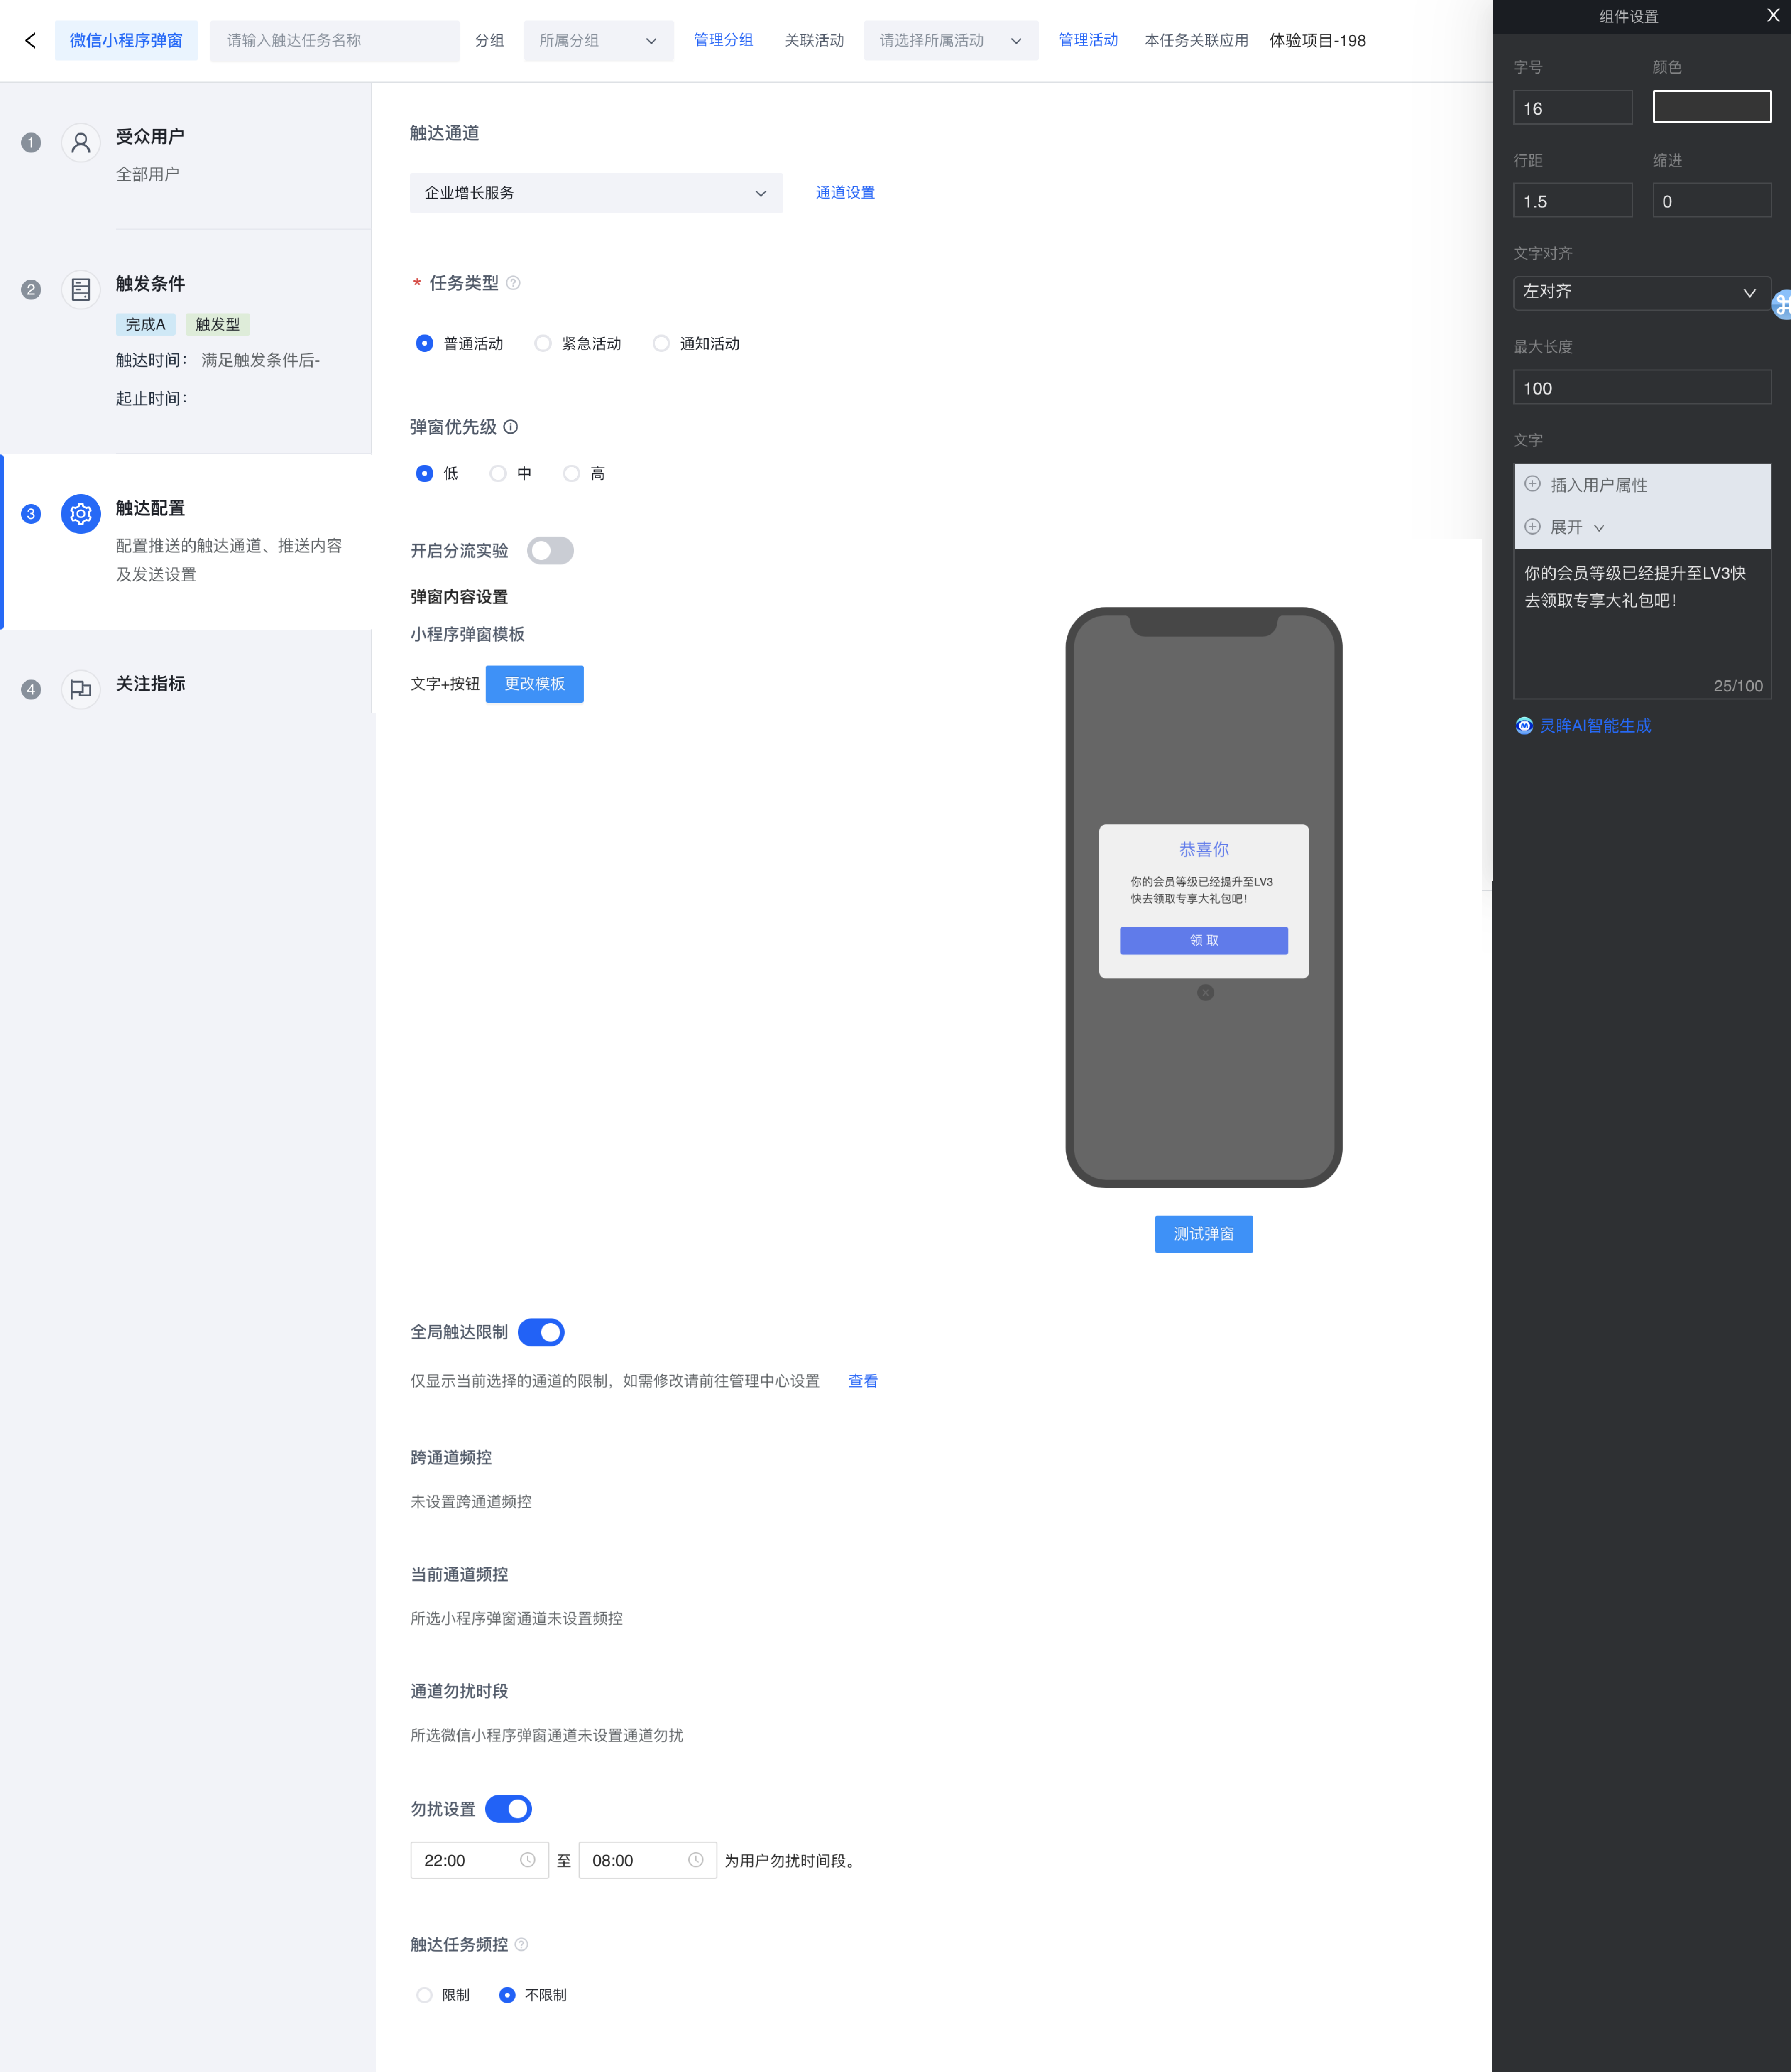This screenshot has width=1791, height=2072.
Task: Open the reach channel dropdown
Action: (x=596, y=193)
